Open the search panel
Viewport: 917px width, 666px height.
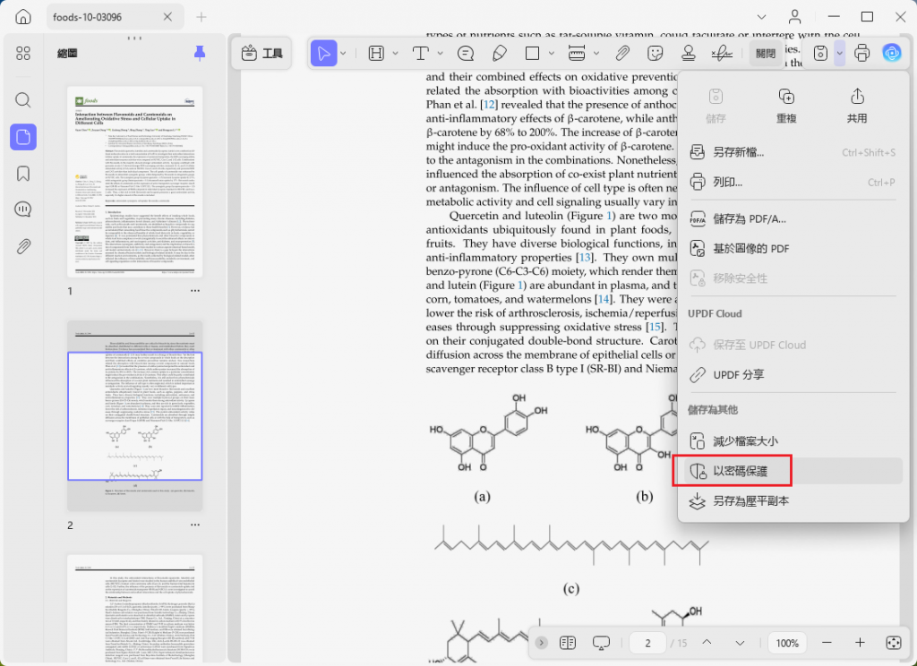point(23,101)
